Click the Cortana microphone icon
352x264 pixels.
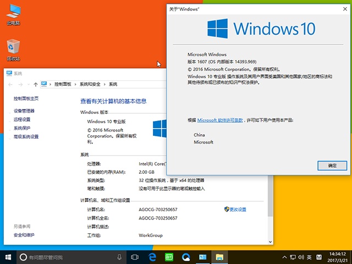pyautogui.click(x=119, y=257)
